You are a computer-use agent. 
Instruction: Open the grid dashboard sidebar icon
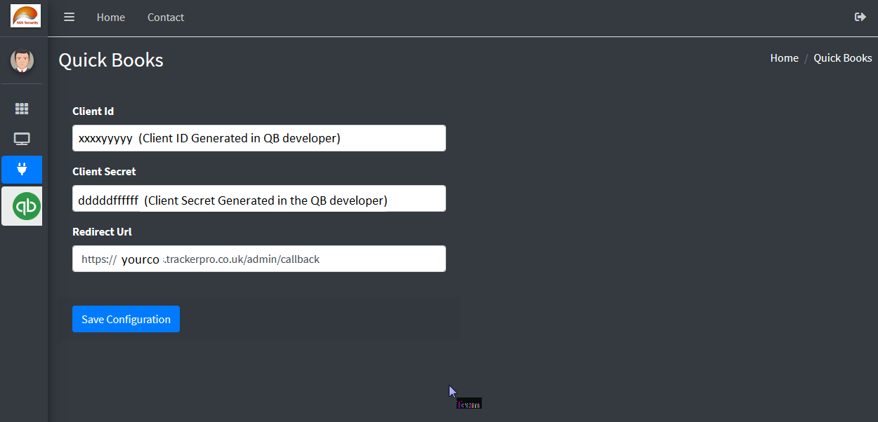pos(22,109)
